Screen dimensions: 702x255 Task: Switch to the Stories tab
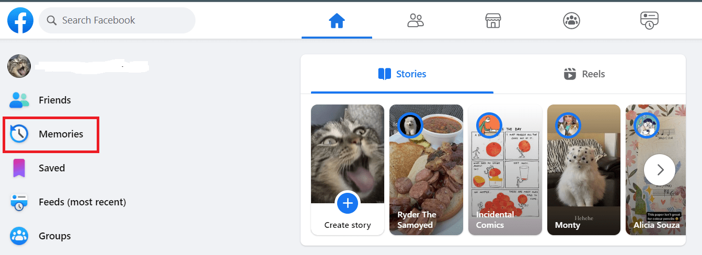(402, 74)
